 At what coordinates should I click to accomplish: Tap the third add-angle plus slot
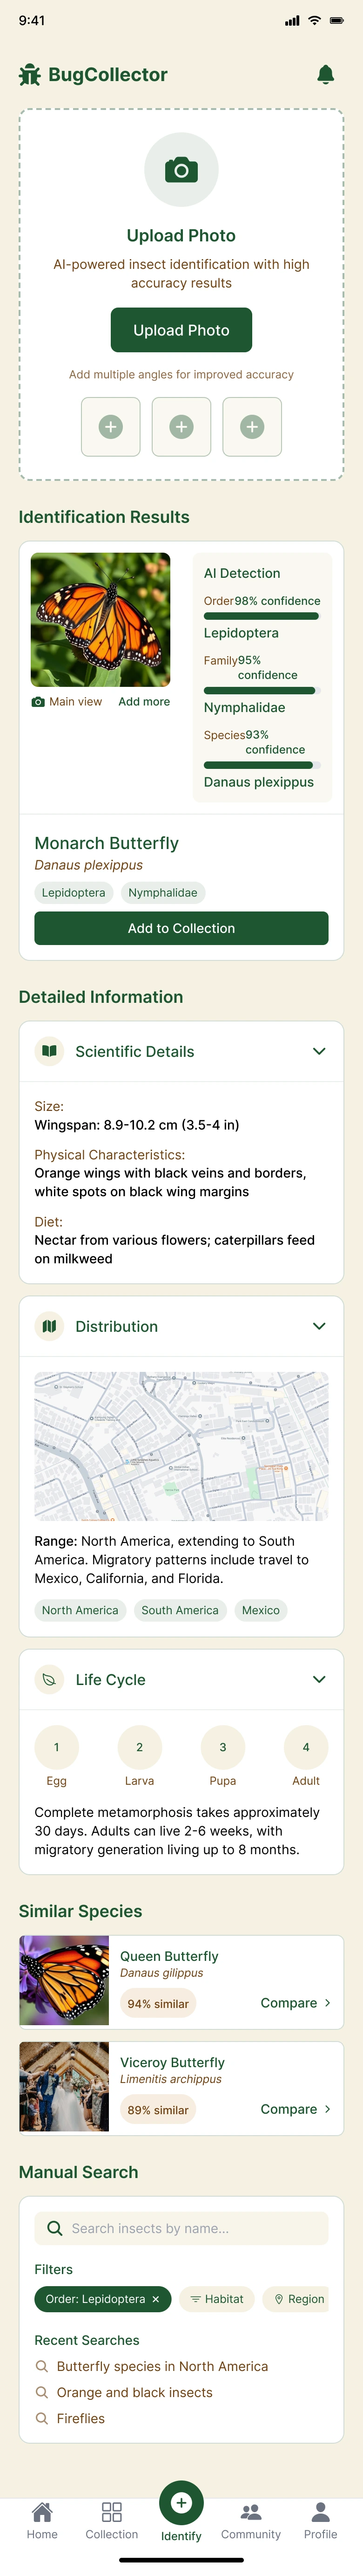coord(252,426)
